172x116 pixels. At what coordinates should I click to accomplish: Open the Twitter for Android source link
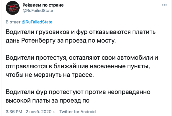(x=78, y=112)
